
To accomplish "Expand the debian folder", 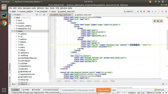I will [x=16, y=42].
